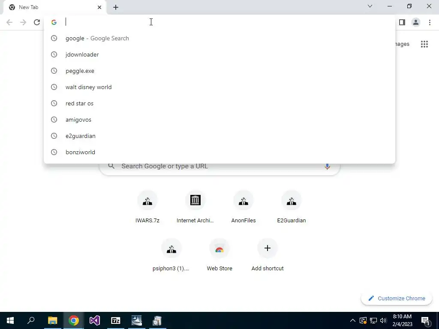Select the jdownloader suggestion
Viewport: 439px width, 329px height.
coord(219,54)
